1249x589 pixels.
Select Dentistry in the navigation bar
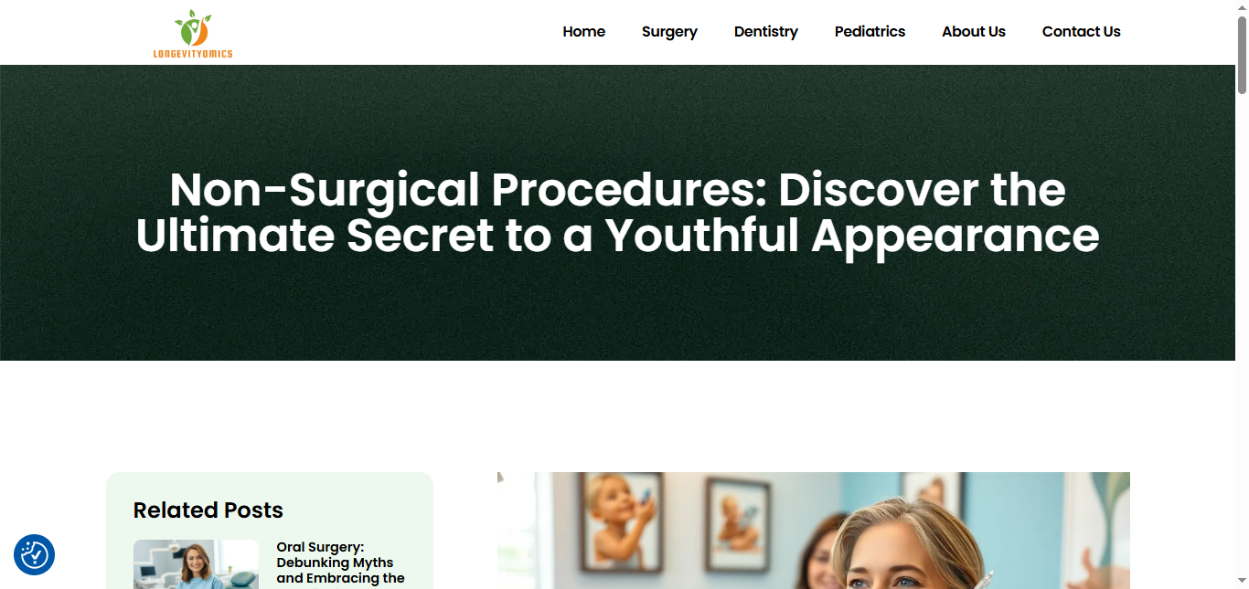(765, 32)
